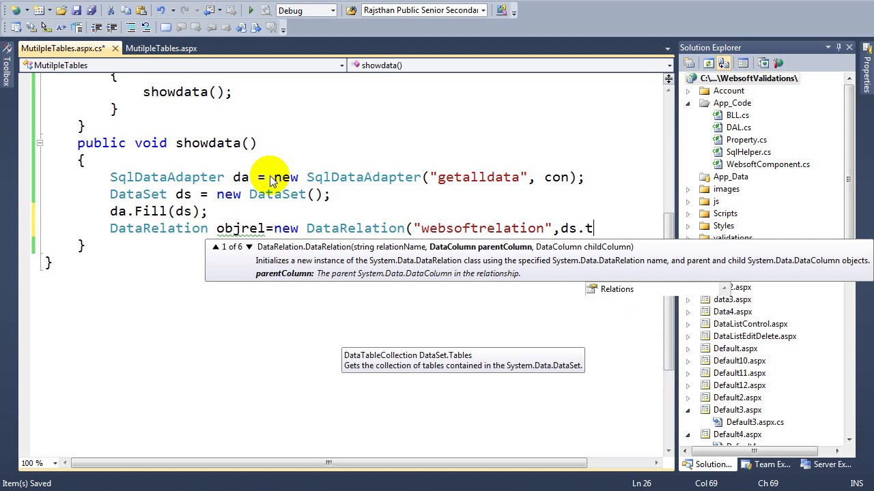Start debugging with the green play icon
This screenshot has height=491, width=874.
pyautogui.click(x=251, y=10)
